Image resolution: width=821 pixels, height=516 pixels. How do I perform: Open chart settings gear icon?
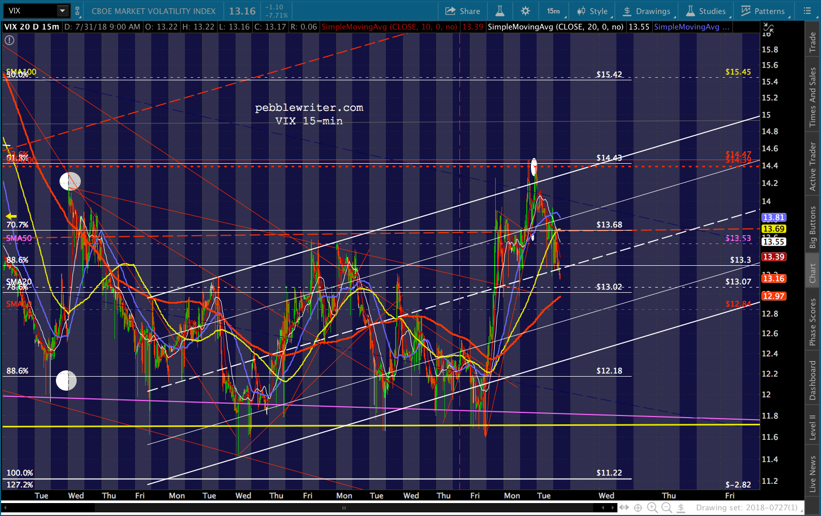tap(525, 11)
